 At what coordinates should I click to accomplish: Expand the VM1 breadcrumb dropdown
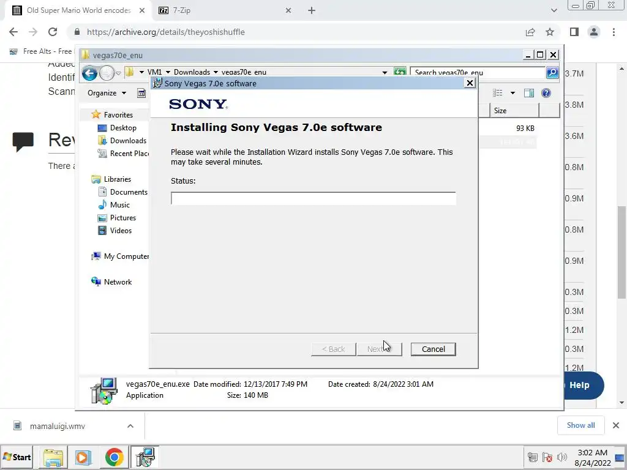168,72
